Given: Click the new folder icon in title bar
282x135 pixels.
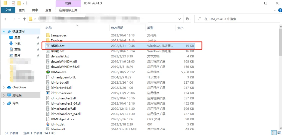Looking at the screenshot, I should click(x=19, y=3).
